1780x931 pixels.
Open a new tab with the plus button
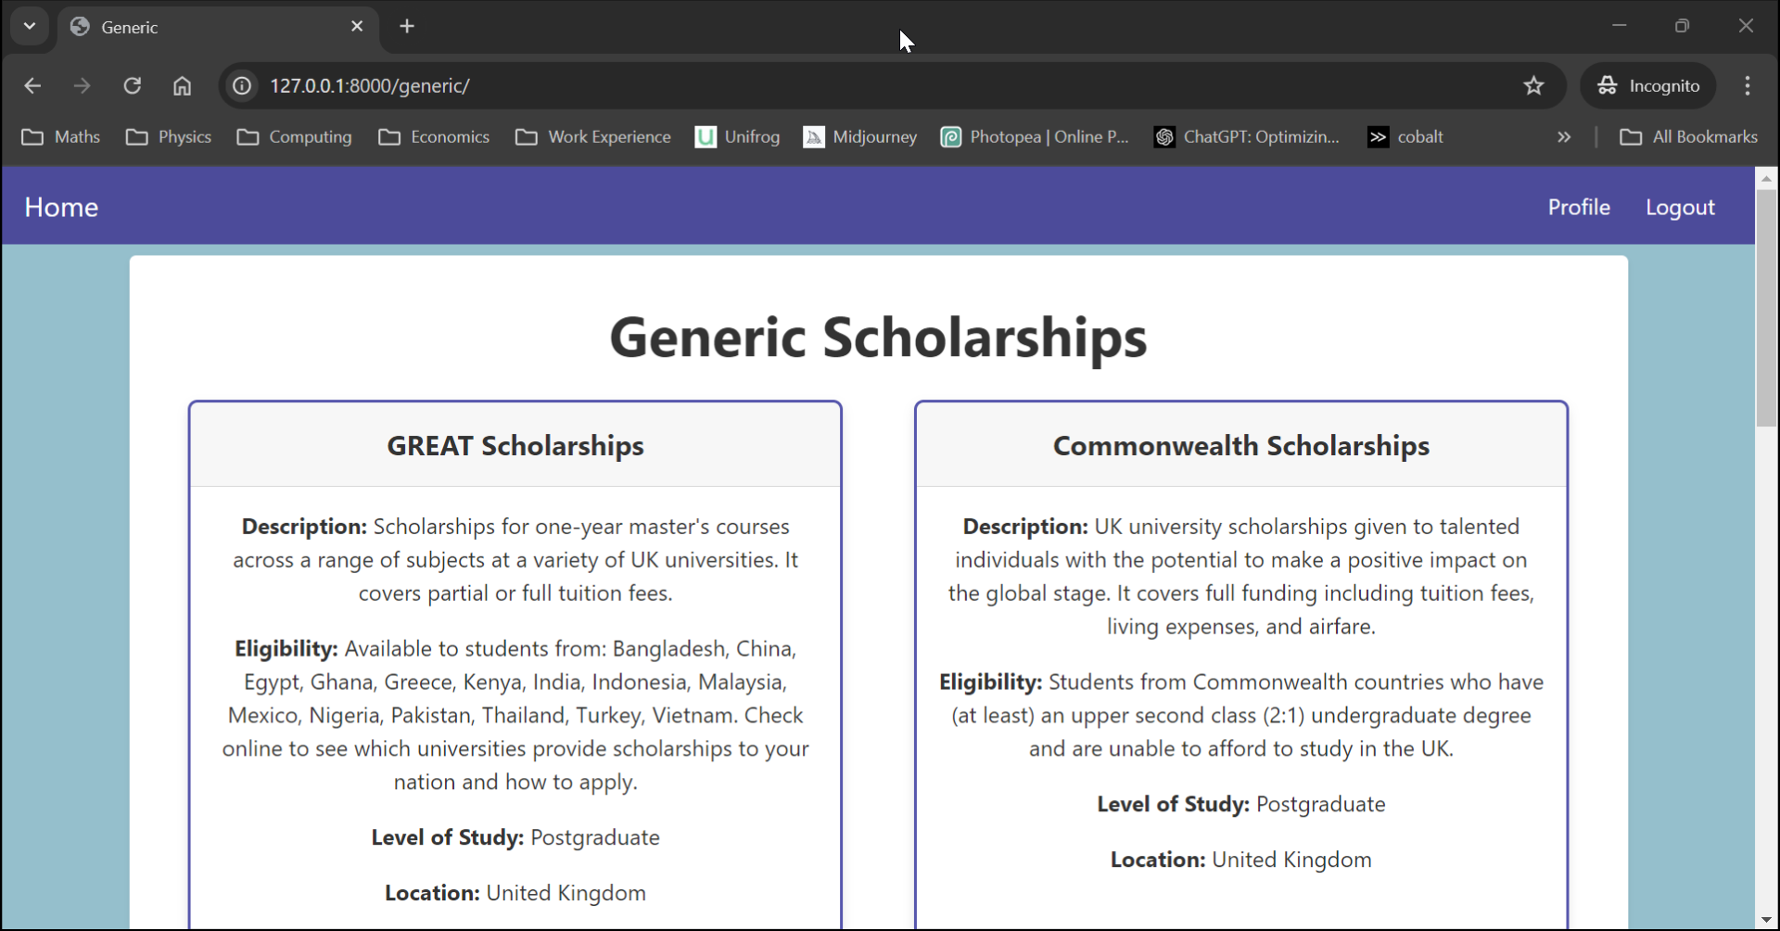point(407,27)
